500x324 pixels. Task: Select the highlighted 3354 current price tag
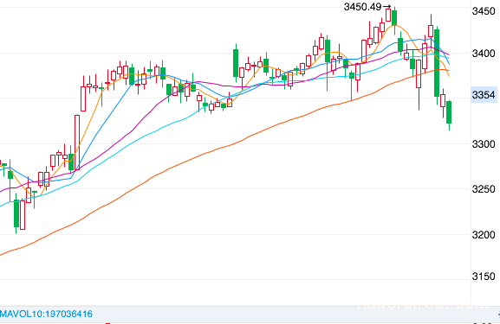(x=484, y=95)
